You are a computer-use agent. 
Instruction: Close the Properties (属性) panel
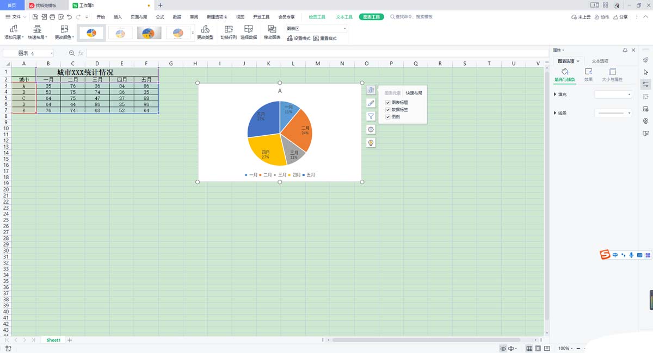pyautogui.click(x=633, y=50)
